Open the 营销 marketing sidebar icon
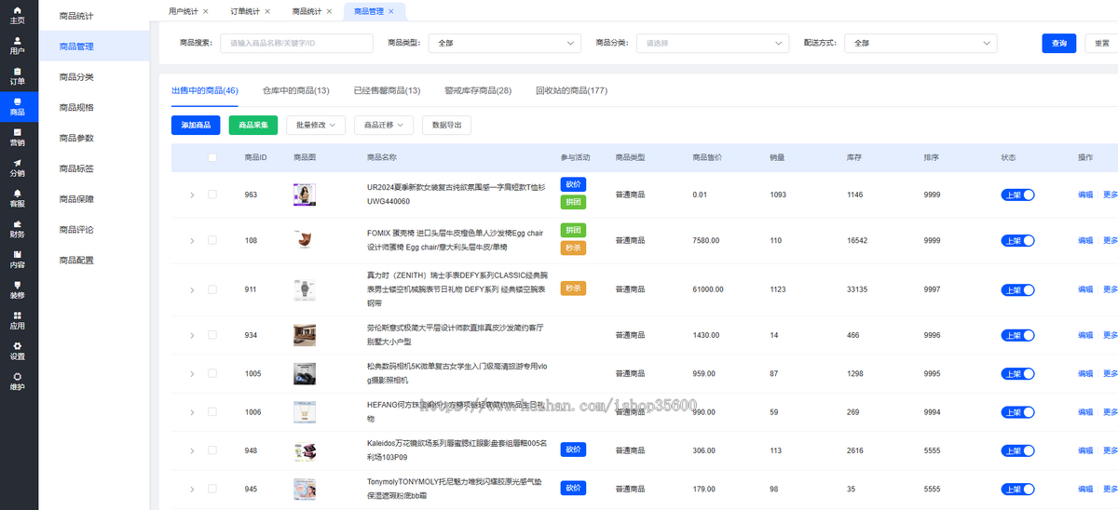Image resolution: width=1118 pixels, height=510 pixels. 18,138
